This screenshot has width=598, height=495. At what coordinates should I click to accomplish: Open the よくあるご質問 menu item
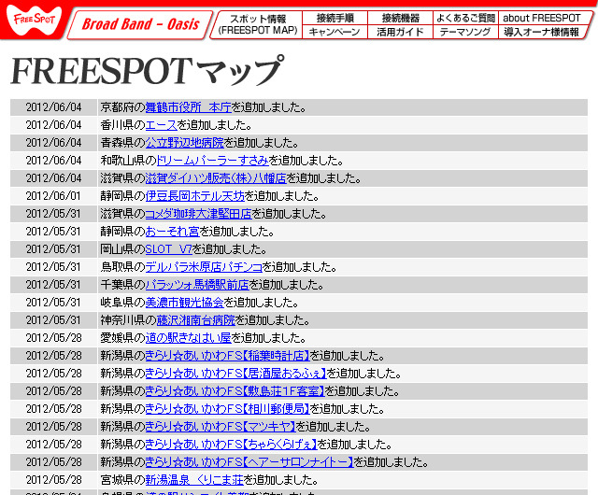pyautogui.click(x=465, y=18)
